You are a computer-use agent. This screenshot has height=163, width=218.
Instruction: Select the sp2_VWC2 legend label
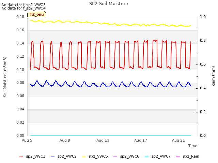coord(67,156)
